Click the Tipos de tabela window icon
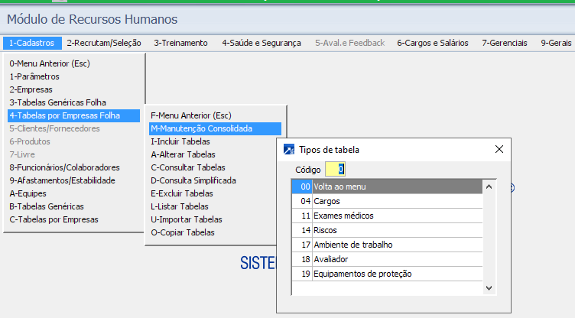The image size is (575, 318). (x=289, y=150)
